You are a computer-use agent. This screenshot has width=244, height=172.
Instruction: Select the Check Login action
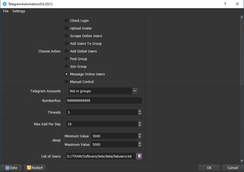click(77, 20)
